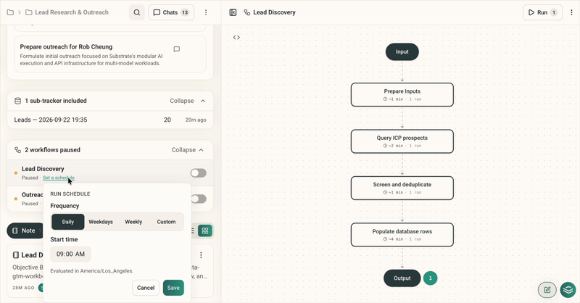Click the Lead Discovery workflow title icon

[247, 12]
